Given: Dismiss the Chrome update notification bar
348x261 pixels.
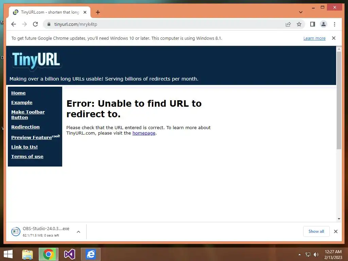Looking at the screenshot, I should (x=334, y=38).
